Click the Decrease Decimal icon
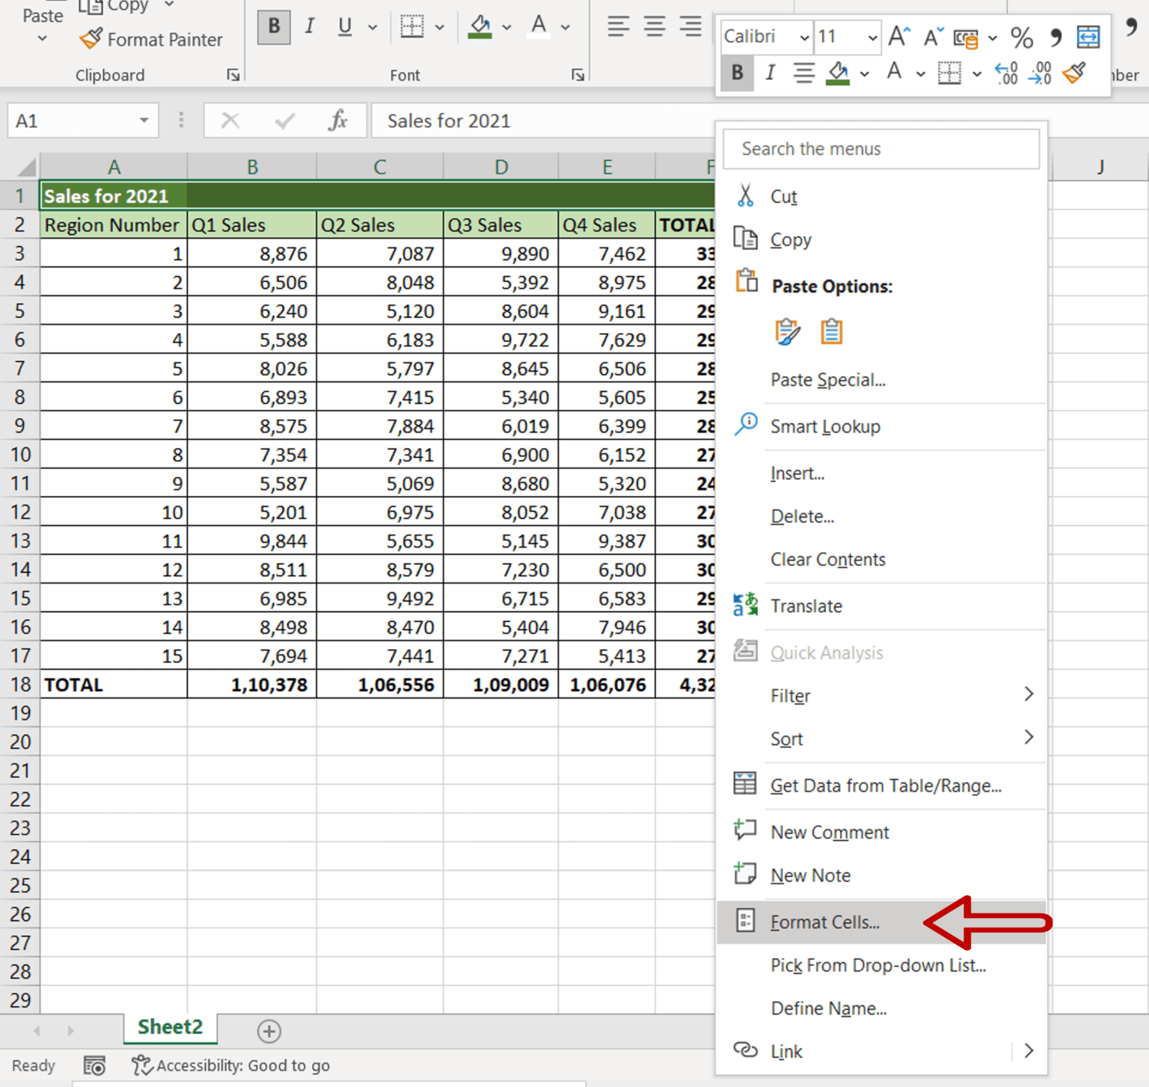 coord(1040,73)
